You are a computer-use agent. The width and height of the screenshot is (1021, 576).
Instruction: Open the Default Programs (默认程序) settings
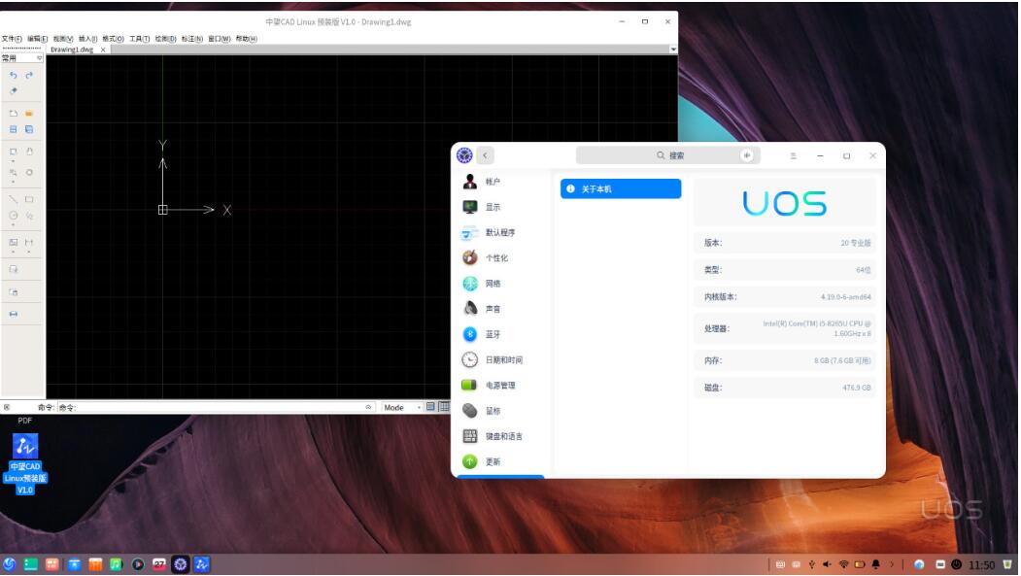pyautogui.click(x=501, y=232)
